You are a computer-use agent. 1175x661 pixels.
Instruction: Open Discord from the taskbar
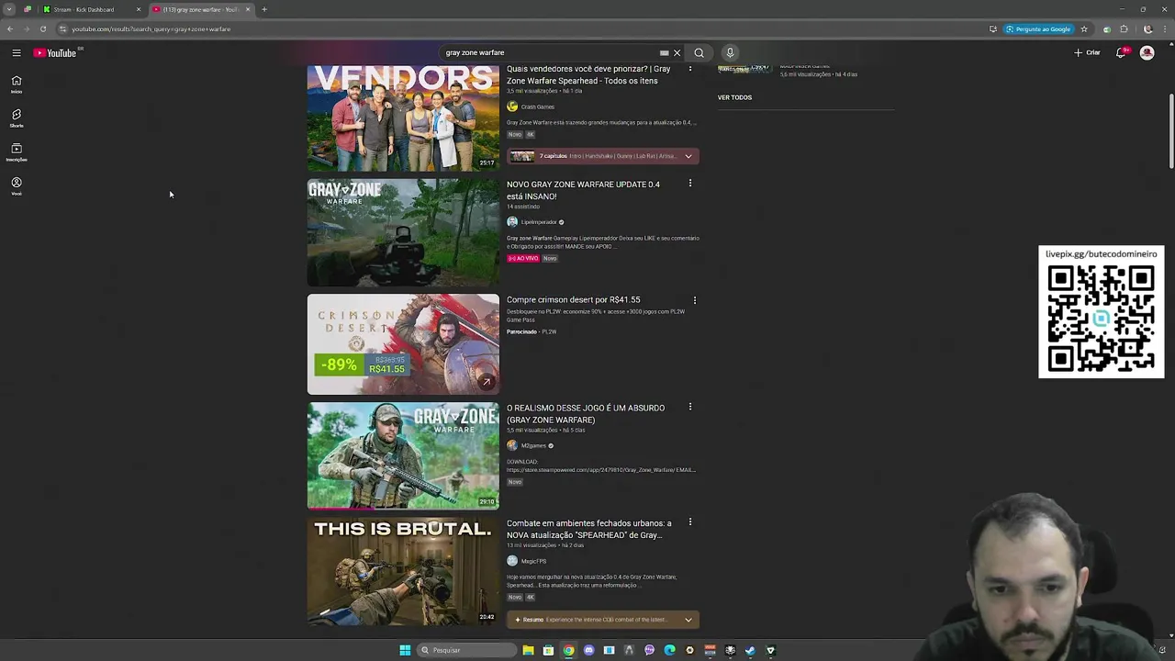point(588,650)
